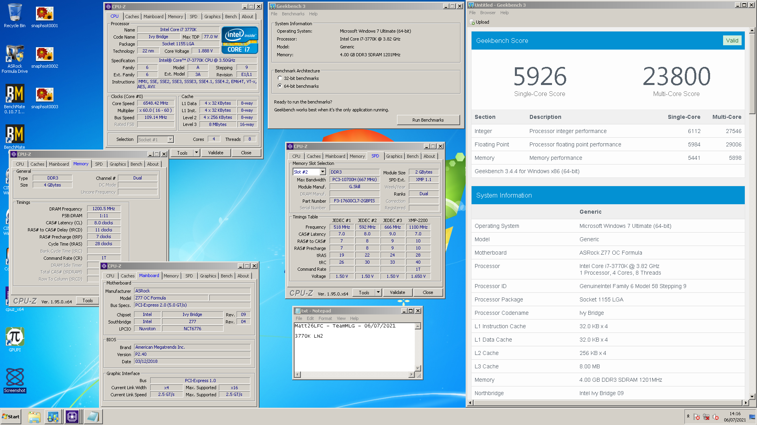Open Browser menu in Geekbench results window

pos(488,13)
